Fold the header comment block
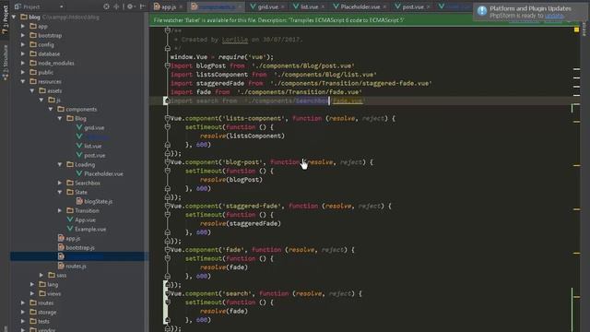590x332 pixels. click(168, 30)
